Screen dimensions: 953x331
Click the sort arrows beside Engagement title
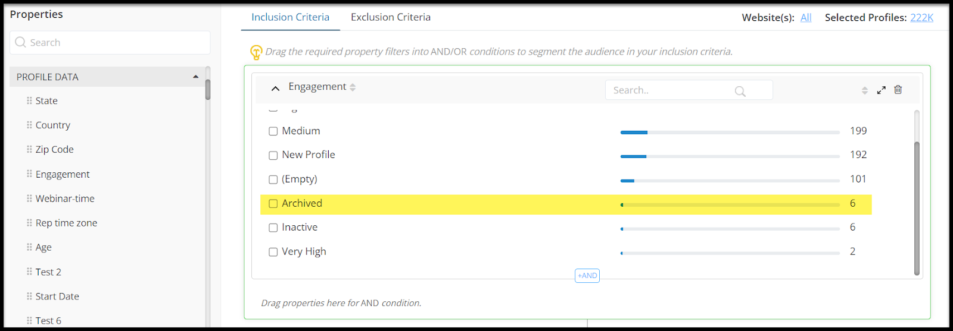(x=353, y=87)
